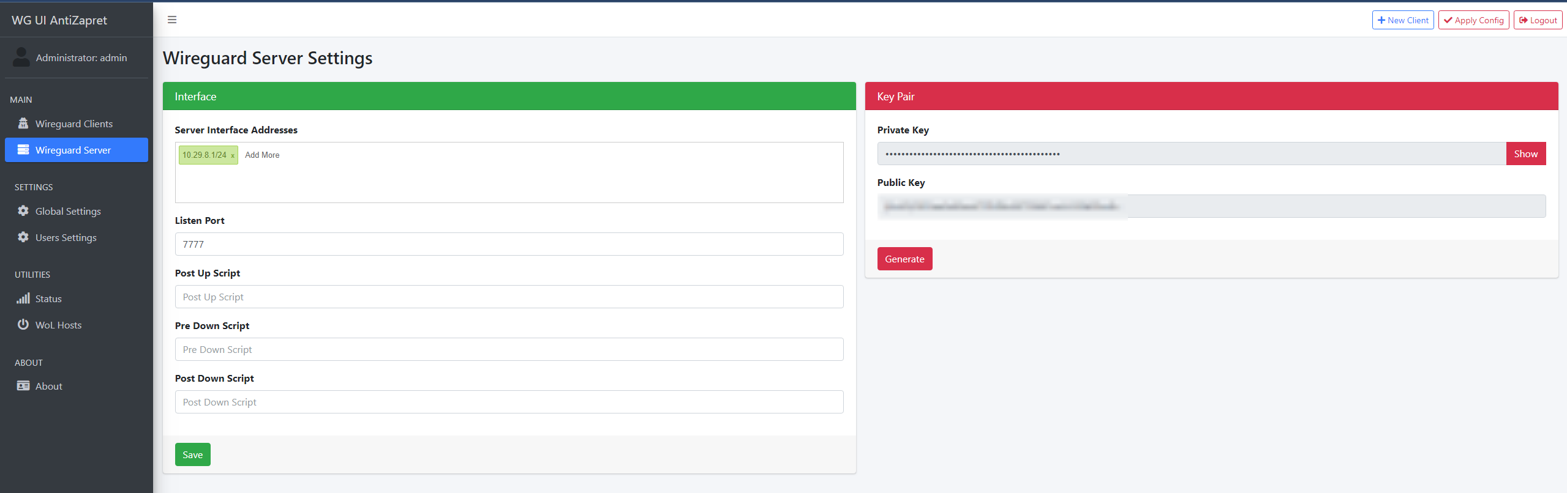Click the Interface card header

tap(509, 96)
